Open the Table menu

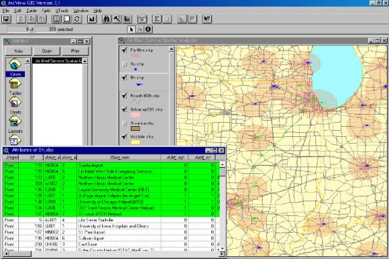32,11
